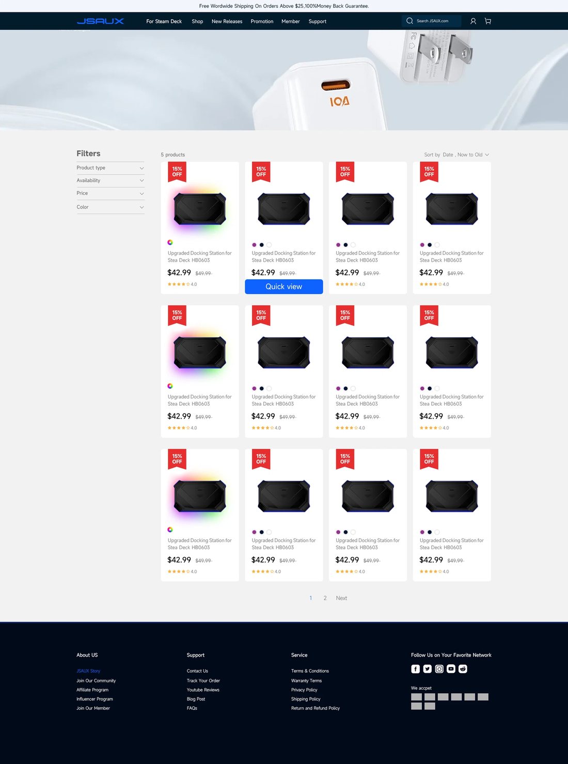Viewport: 568px width, 764px height.
Task: Click the JSAUX logo in the header
Action: (100, 21)
